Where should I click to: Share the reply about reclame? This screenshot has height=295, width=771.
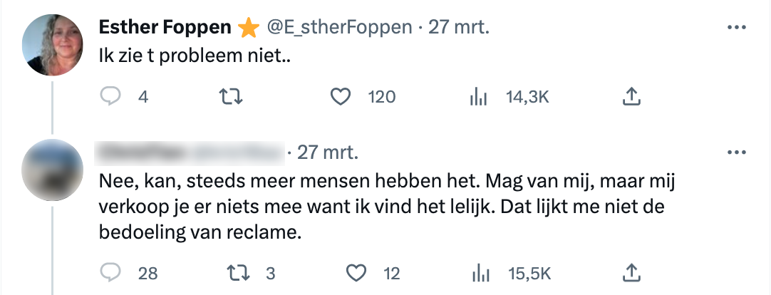click(631, 273)
